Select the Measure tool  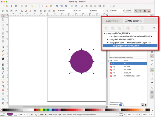(3, 103)
